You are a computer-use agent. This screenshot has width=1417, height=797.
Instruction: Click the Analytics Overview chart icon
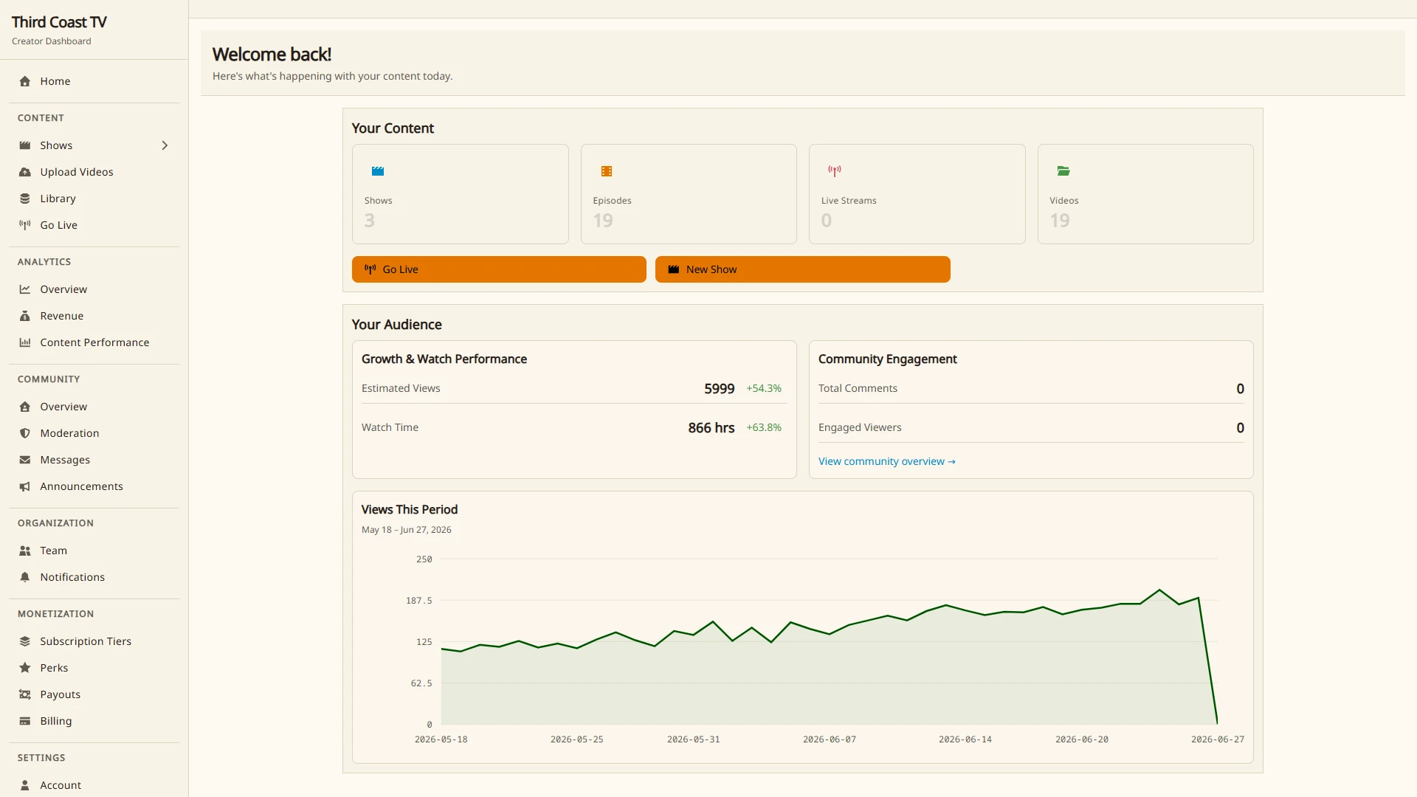coord(25,289)
